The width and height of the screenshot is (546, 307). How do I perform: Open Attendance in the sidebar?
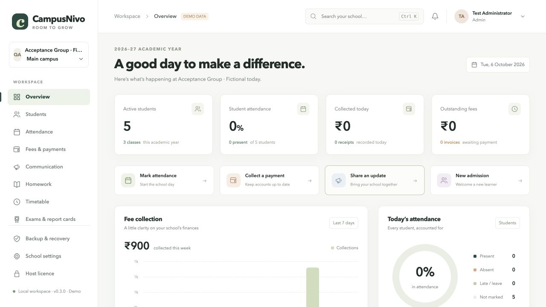49,132
